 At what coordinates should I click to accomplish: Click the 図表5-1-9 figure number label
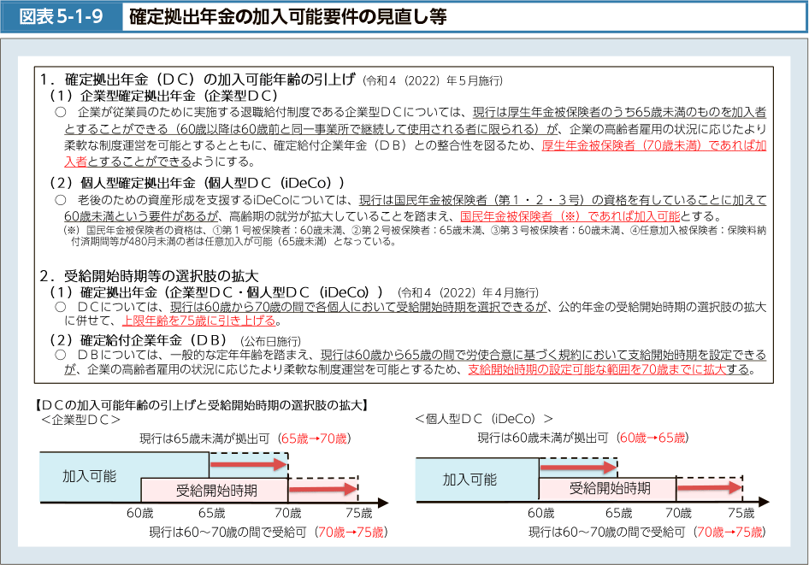click(x=60, y=17)
